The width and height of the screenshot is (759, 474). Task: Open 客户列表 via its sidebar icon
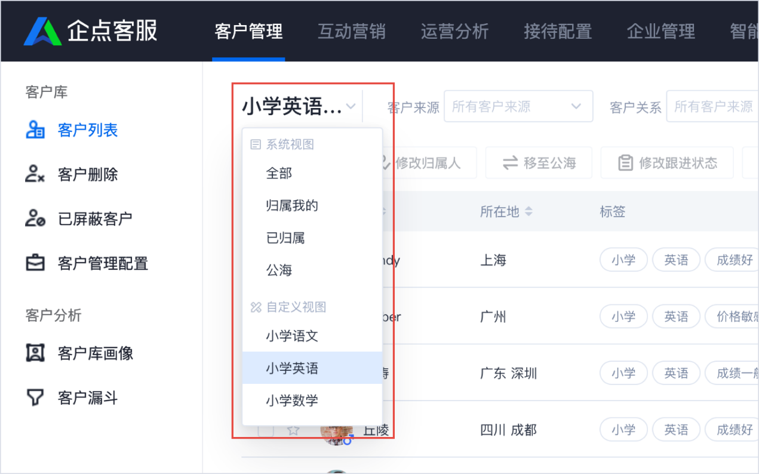(35, 130)
